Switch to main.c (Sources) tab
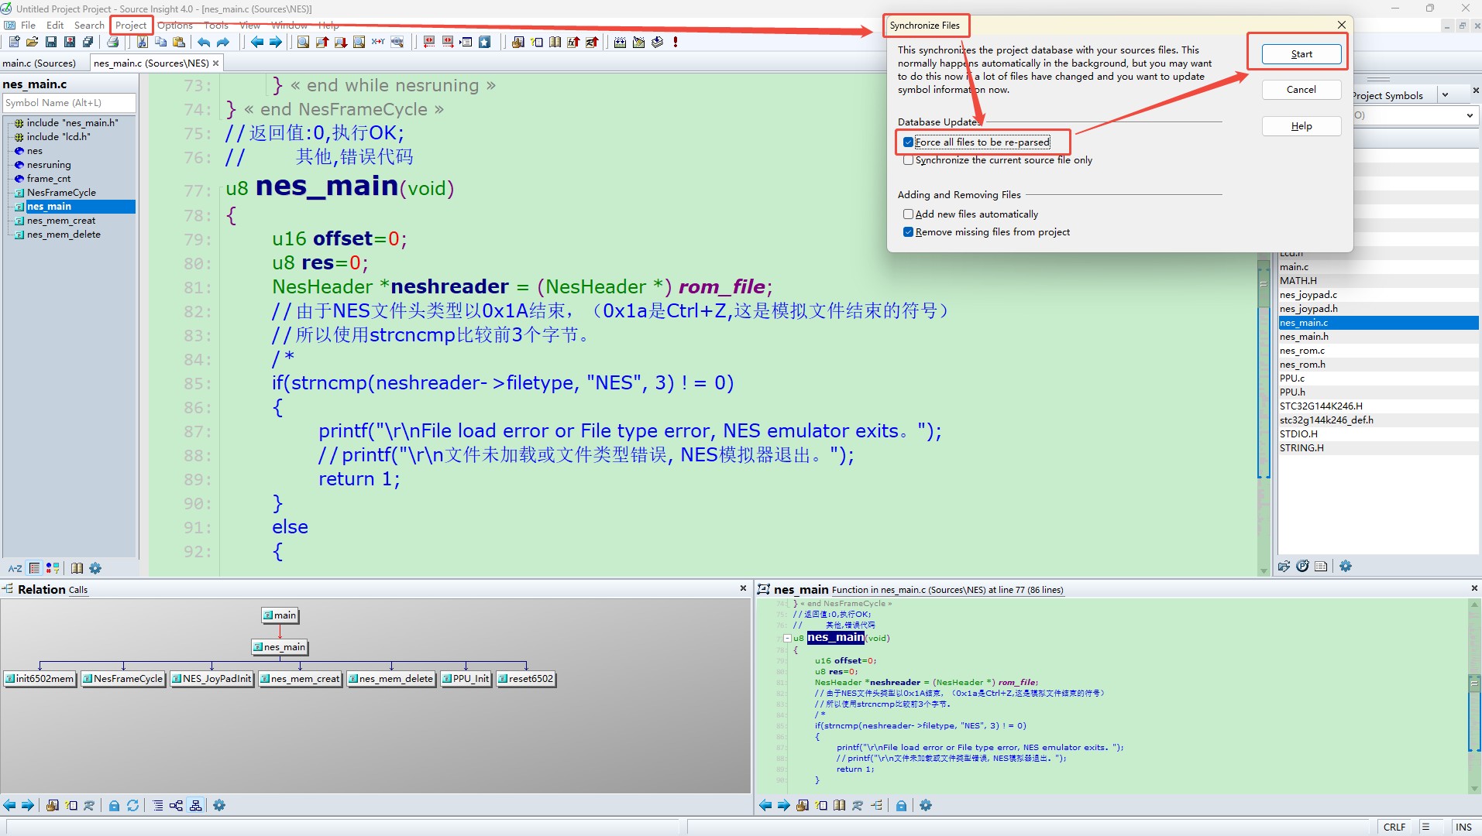The image size is (1482, 836). pyautogui.click(x=40, y=63)
